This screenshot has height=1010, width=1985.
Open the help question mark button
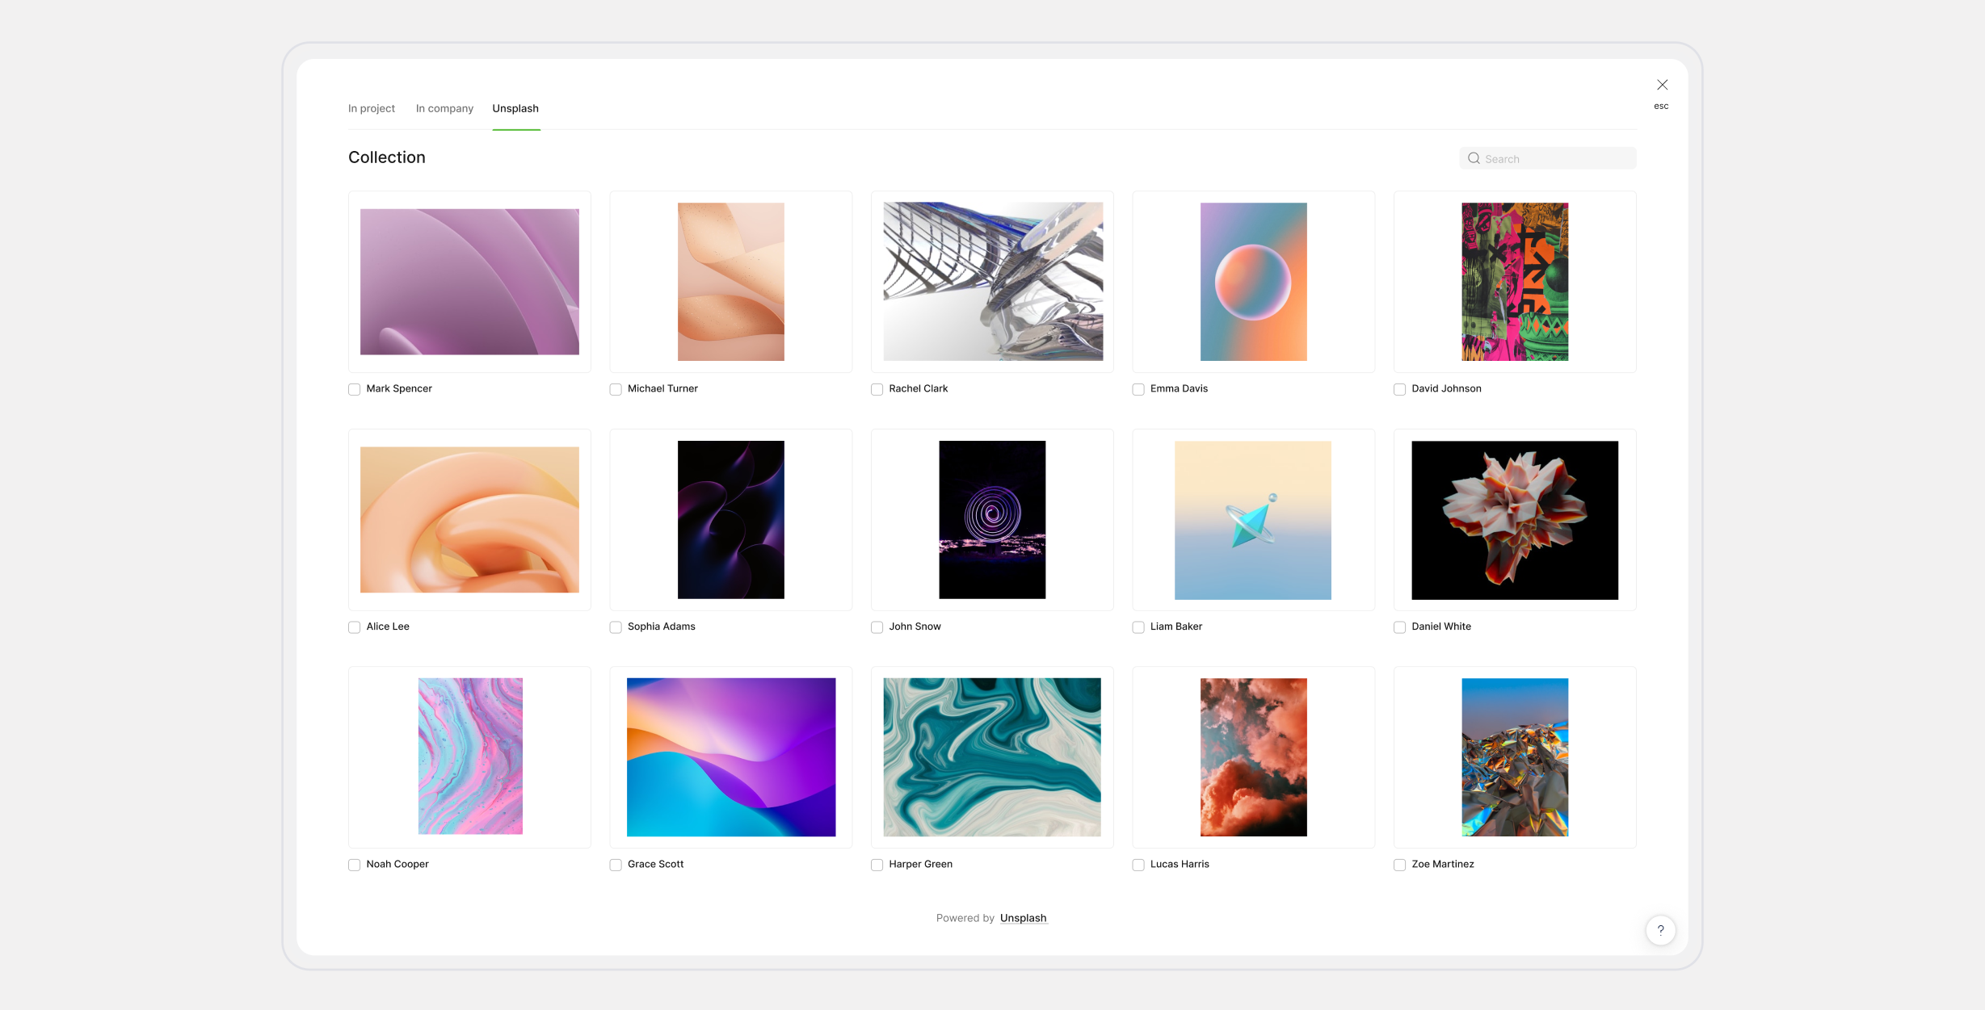coord(1660,930)
